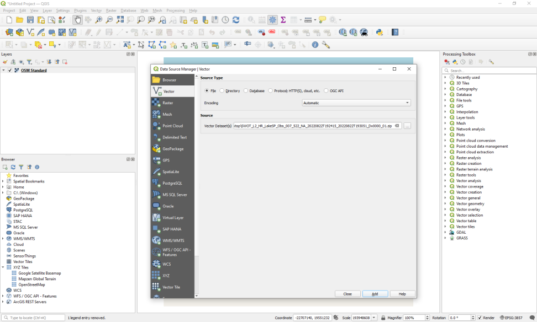
Task: Create a new project from toolbar
Action: tap(9, 20)
